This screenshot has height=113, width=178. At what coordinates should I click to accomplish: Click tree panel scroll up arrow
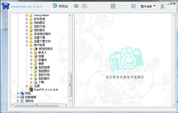pos(70,15)
